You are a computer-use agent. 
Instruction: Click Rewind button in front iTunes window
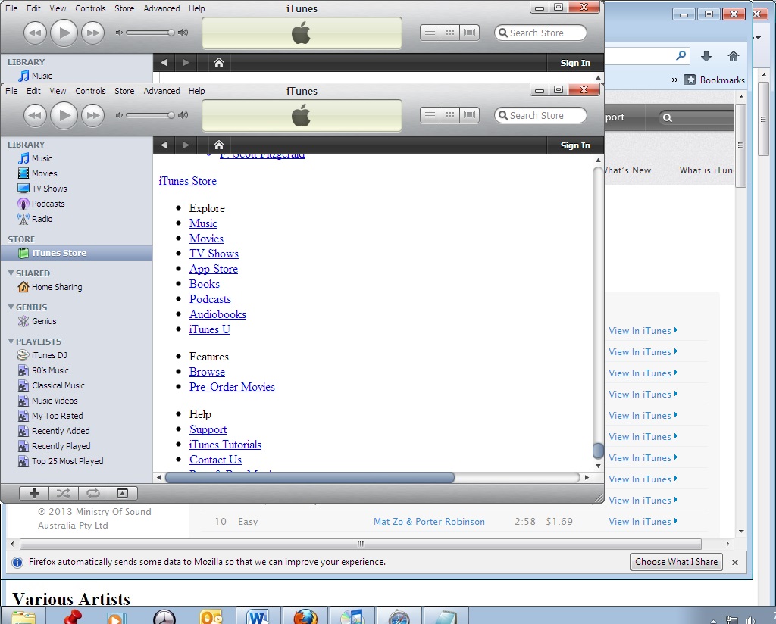point(35,115)
